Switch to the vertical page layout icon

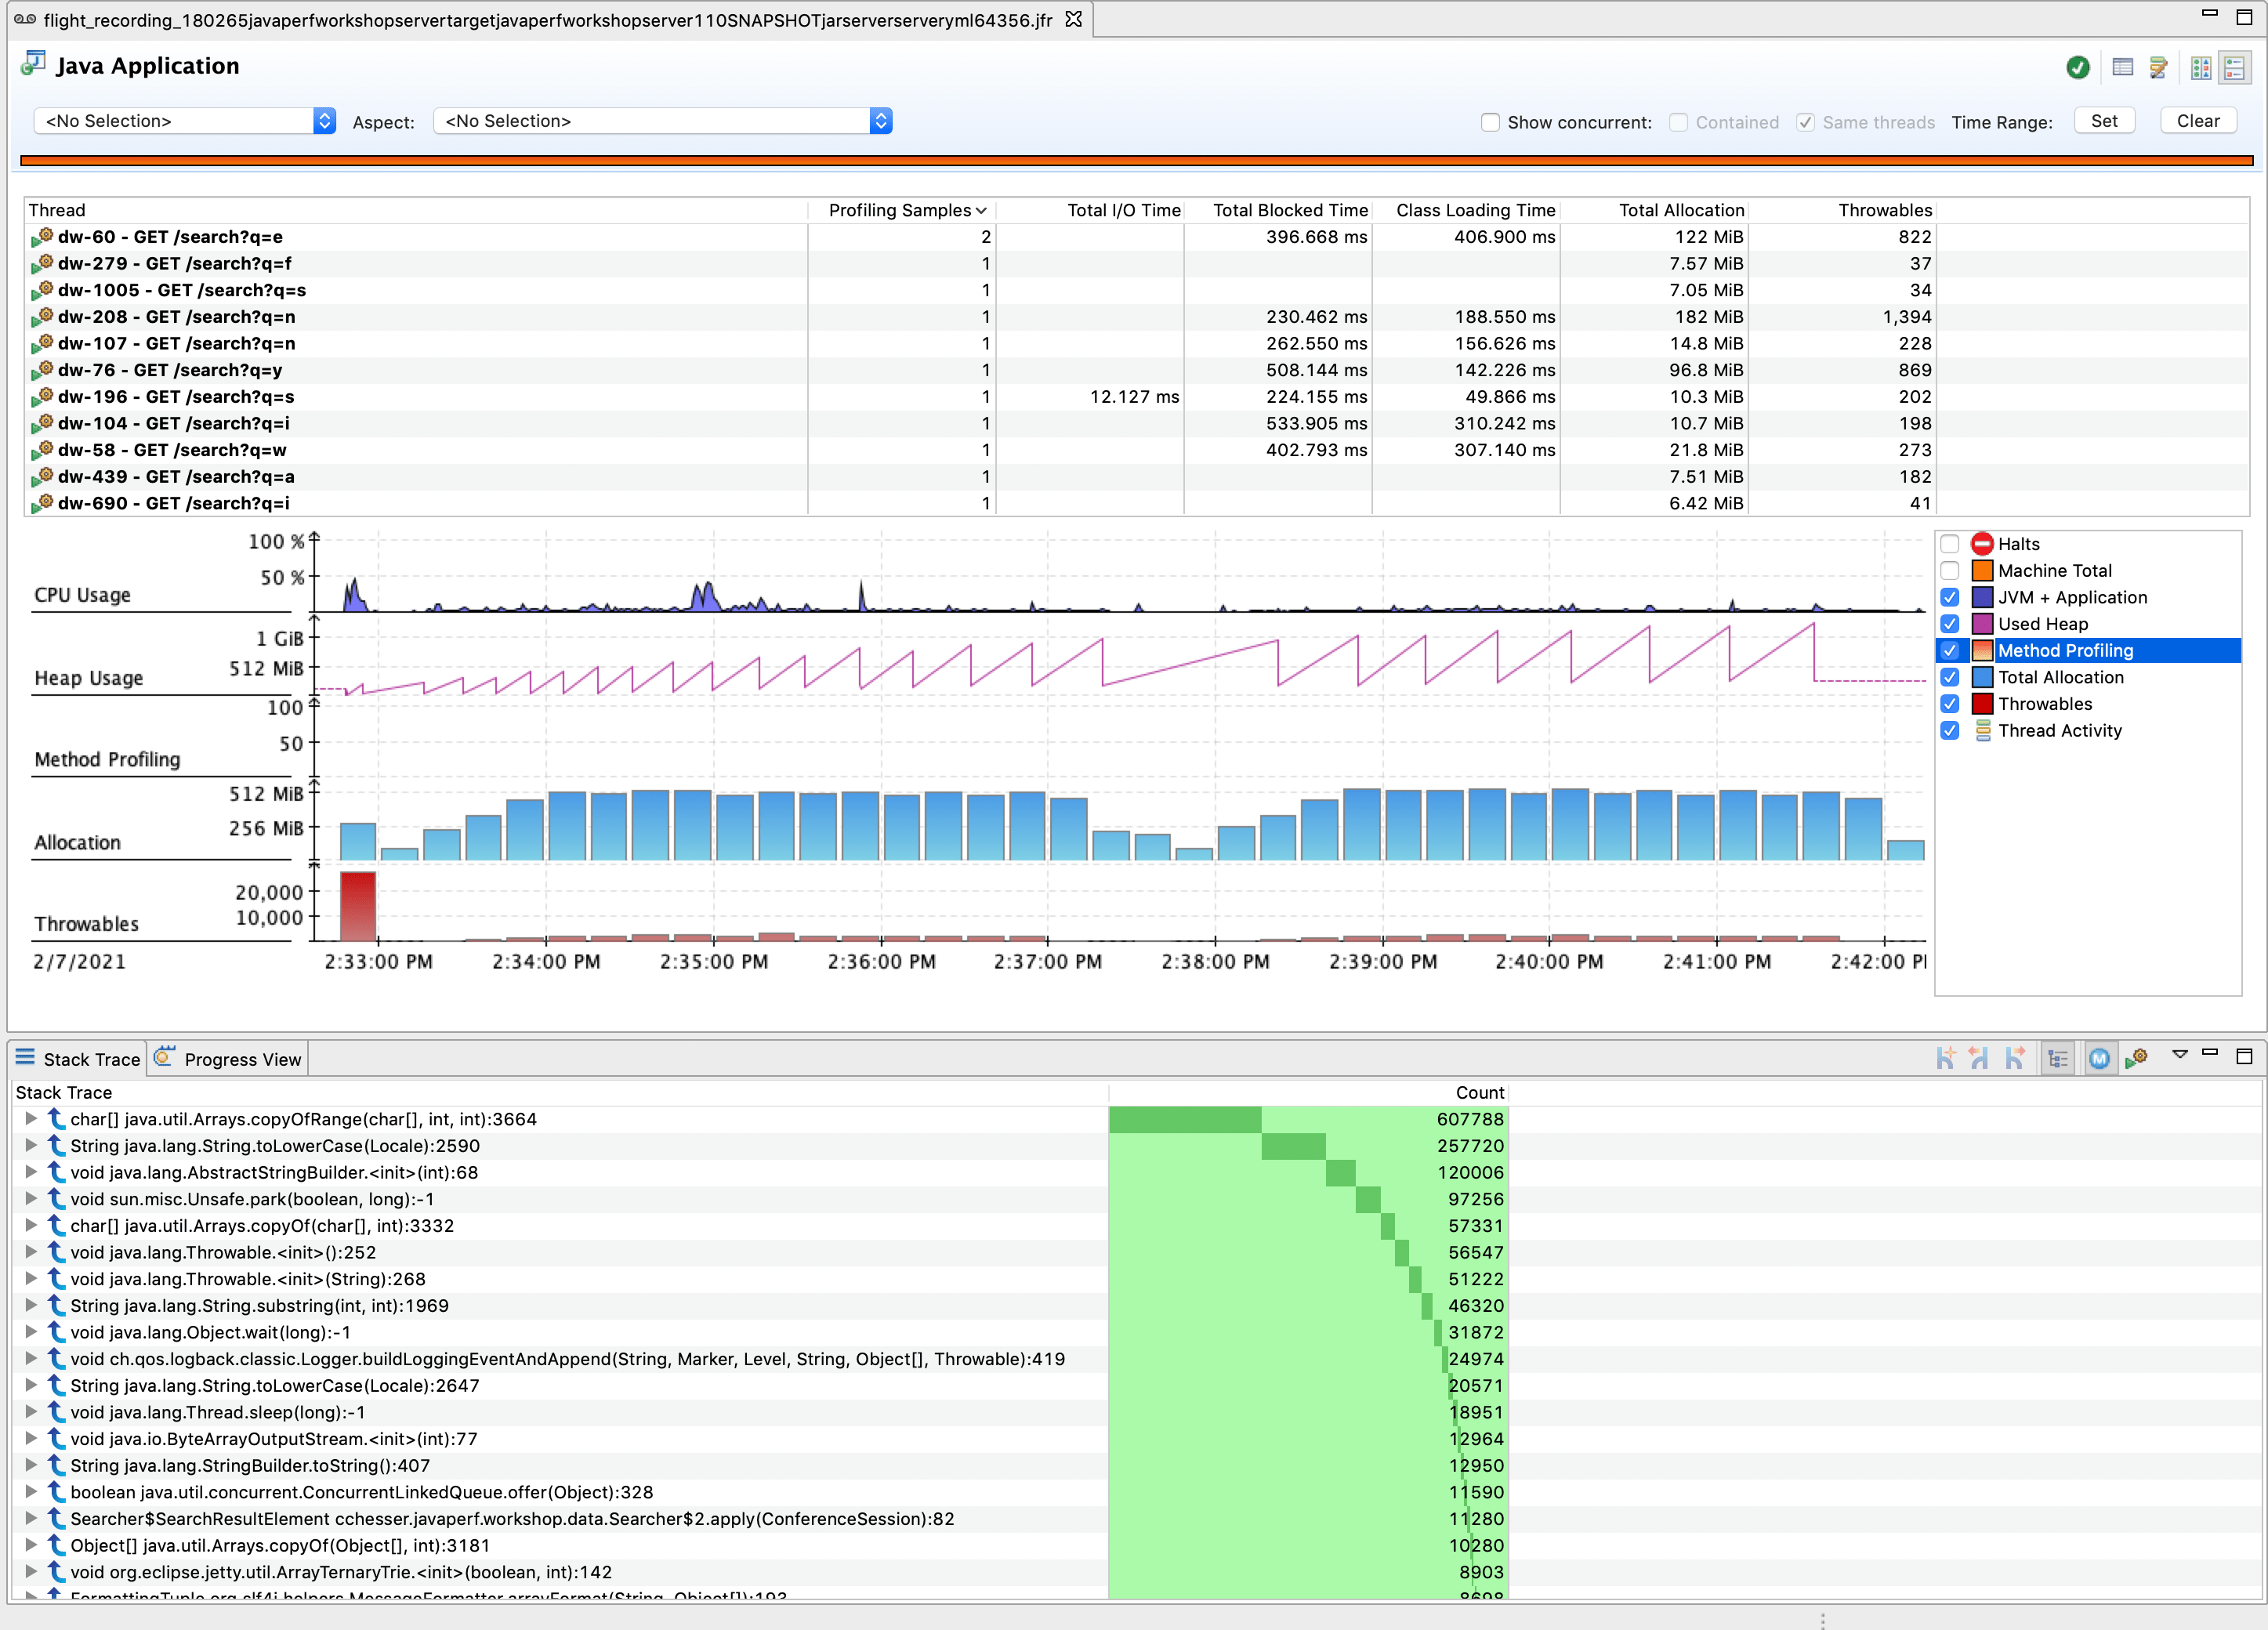tap(2234, 68)
